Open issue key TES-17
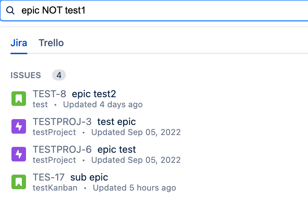 pos(49,177)
